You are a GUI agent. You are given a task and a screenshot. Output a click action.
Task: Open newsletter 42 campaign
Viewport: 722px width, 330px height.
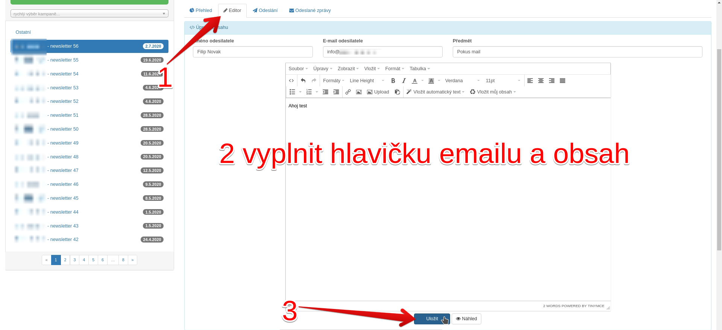(89, 240)
